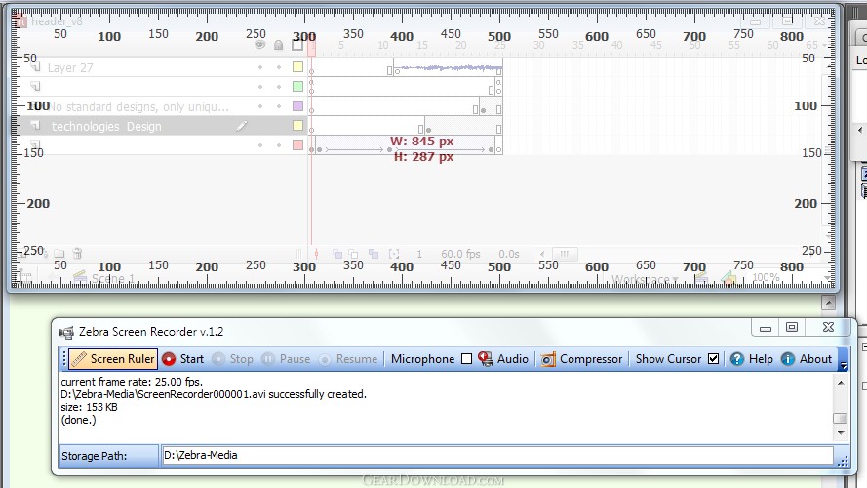The width and height of the screenshot is (867, 488).
Task: Click the new layer folder icon
Action: point(59,254)
